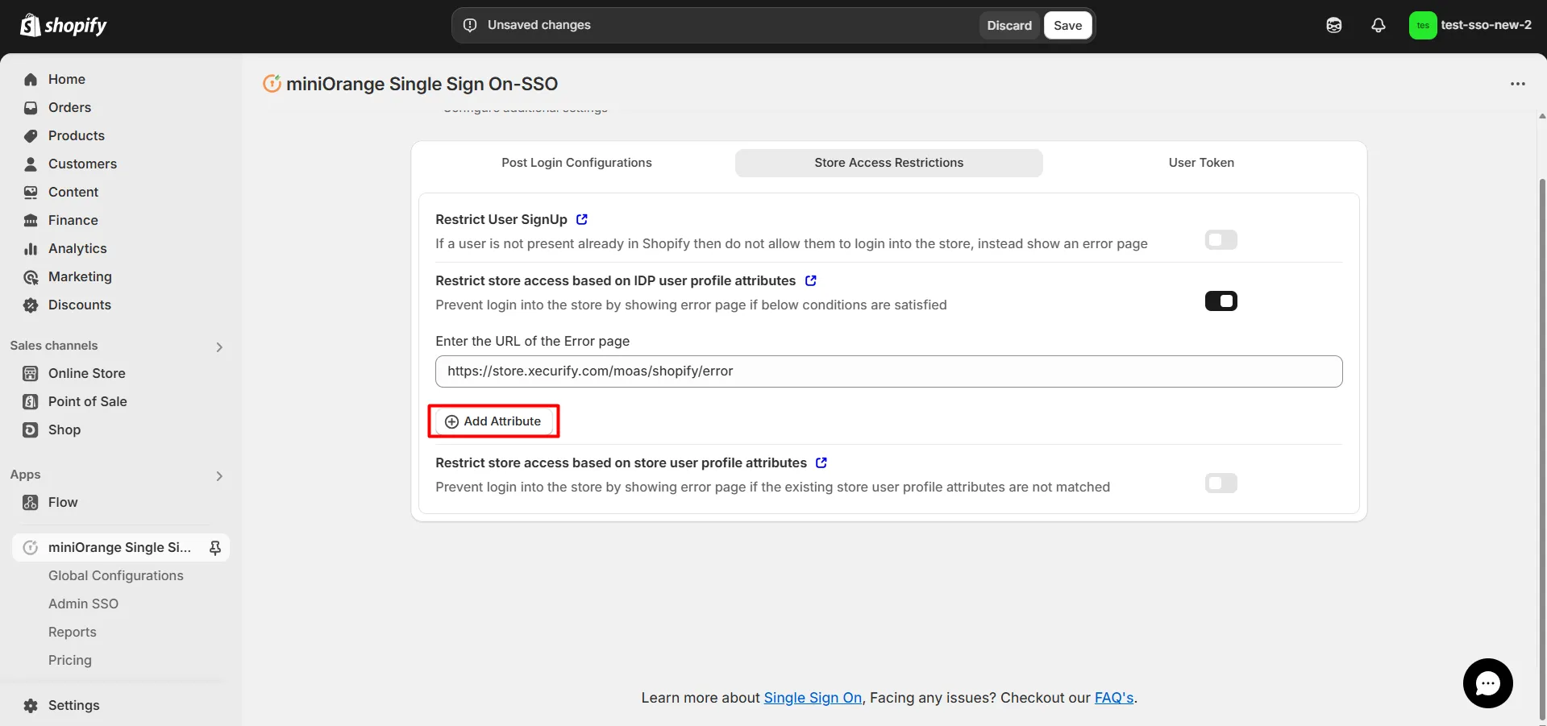Open the Sidekick assistant icon
This screenshot has width=1547, height=726.
click(x=1334, y=25)
